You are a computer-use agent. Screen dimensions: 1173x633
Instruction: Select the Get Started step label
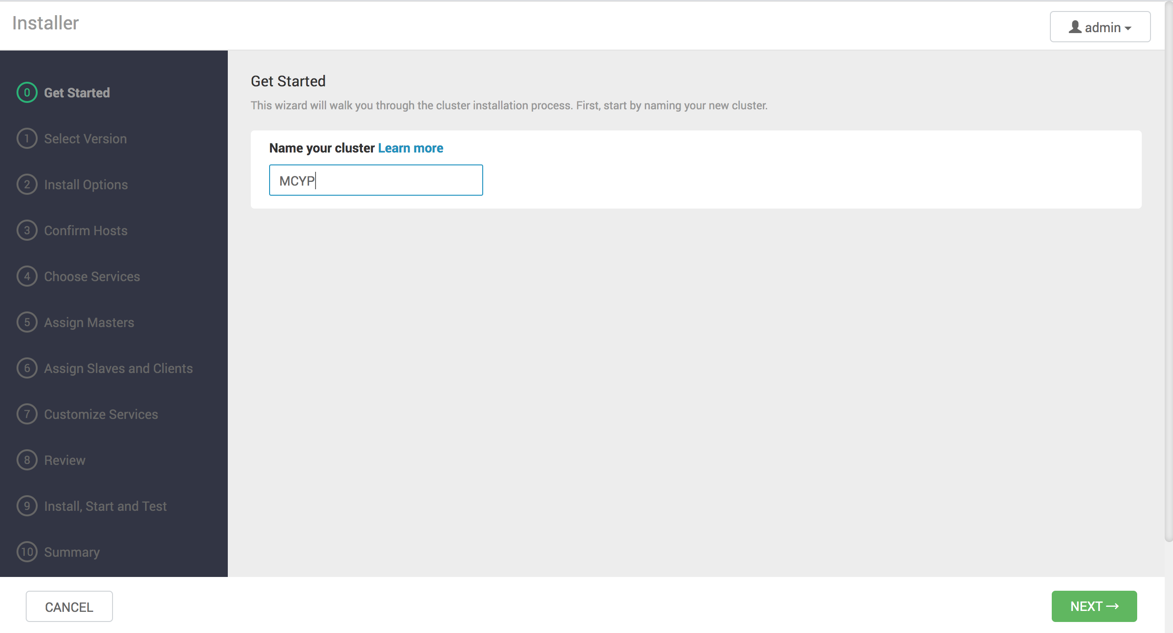tap(77, 93)
